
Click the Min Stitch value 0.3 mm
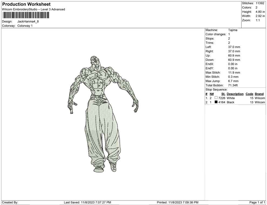pos(233,77)
